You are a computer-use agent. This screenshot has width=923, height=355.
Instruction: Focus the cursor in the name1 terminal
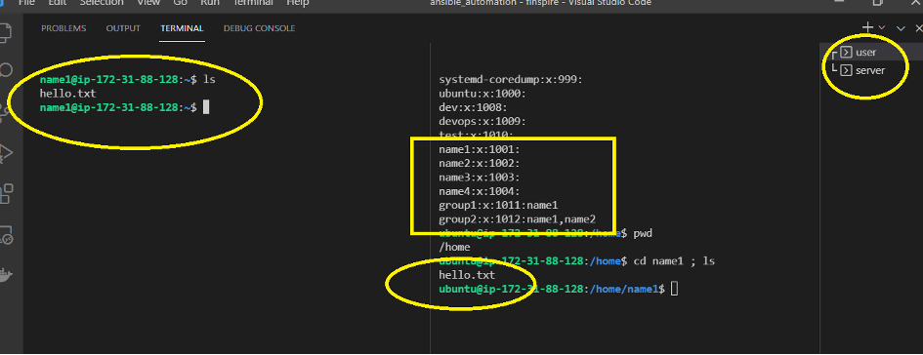tap(206, 107)
